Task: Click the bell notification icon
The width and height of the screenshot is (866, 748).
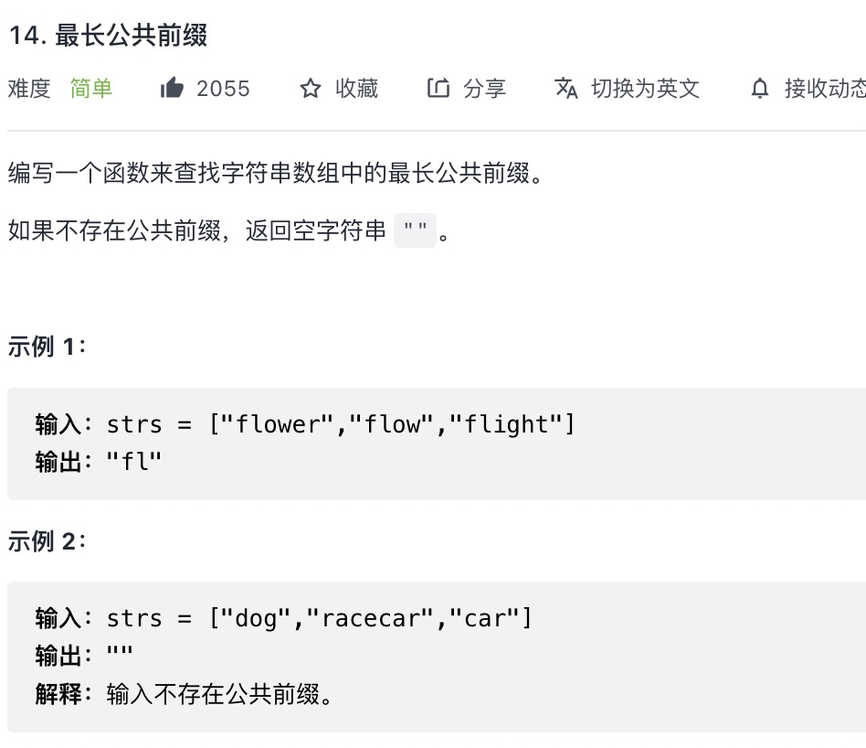Action: [x=760, y=89]
